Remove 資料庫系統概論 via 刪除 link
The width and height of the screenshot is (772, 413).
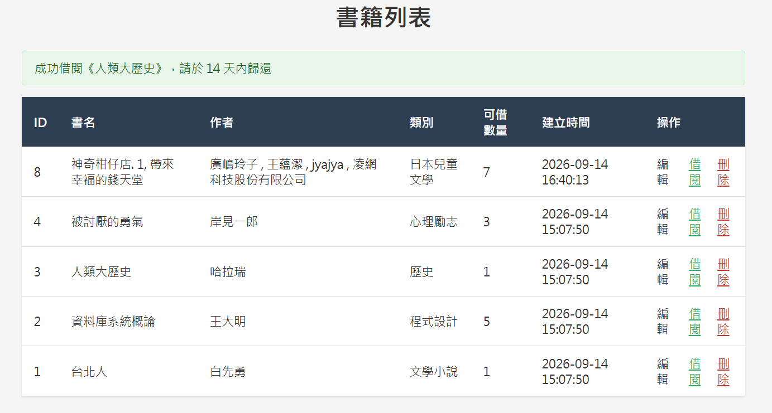pyautogui.click(x=723, y=322)
